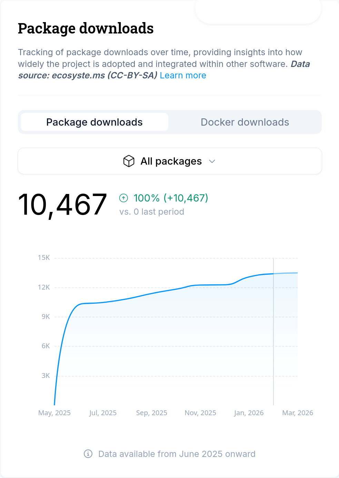Click the package box icon
This screenshot has width=339, height=478.
tap(129, 161)
